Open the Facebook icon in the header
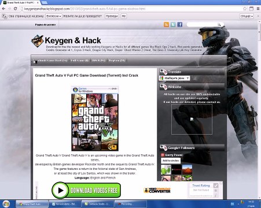Viewport: 261px width, 208px height. coord(180,24)
